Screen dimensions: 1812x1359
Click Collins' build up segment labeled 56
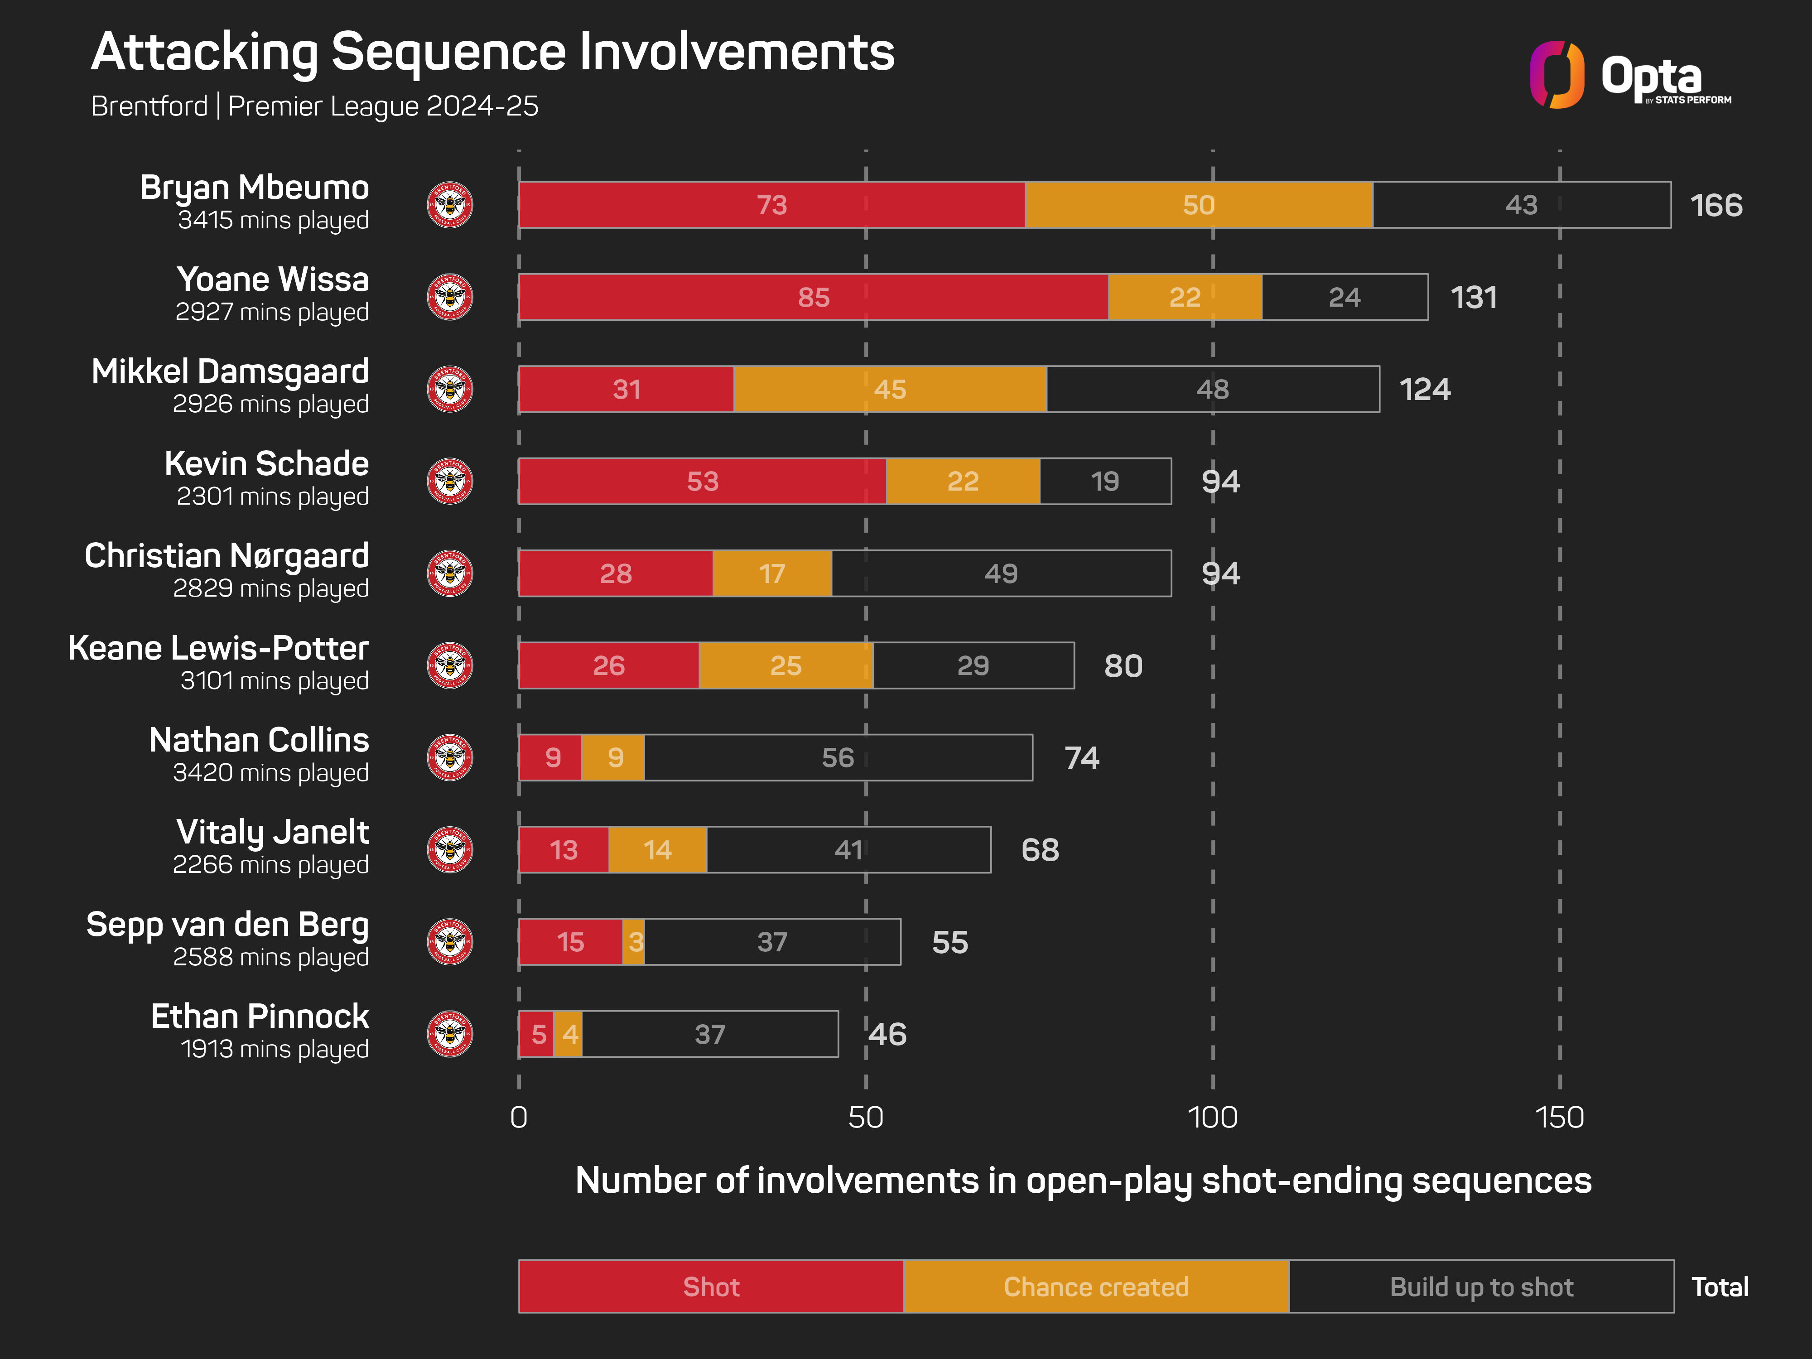838,758
